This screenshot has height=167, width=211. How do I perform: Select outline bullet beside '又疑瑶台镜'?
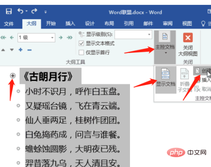[x=18, y=106]
